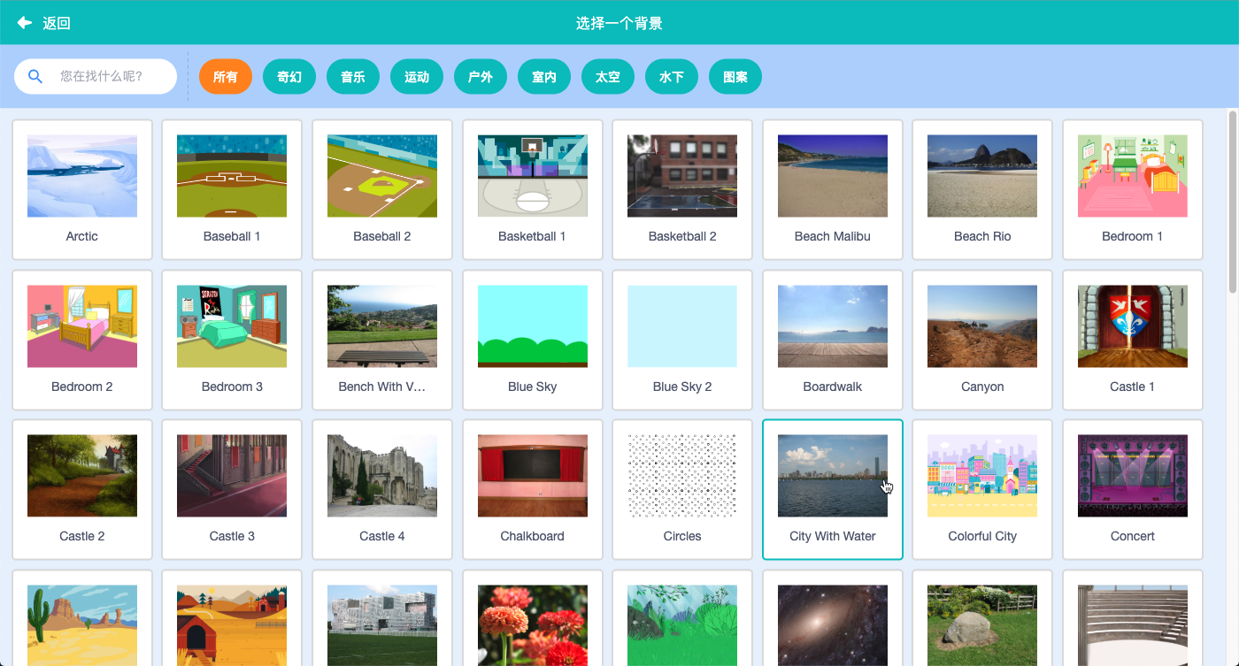Filter backdrops by 奇幻

click(x=289, y=77)
